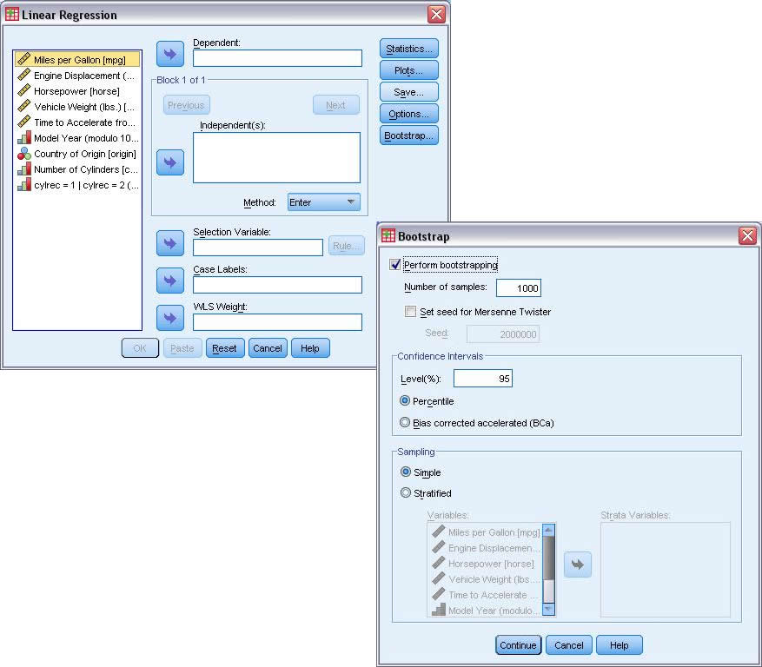Open the Options dialog

[x=408, y=114]
